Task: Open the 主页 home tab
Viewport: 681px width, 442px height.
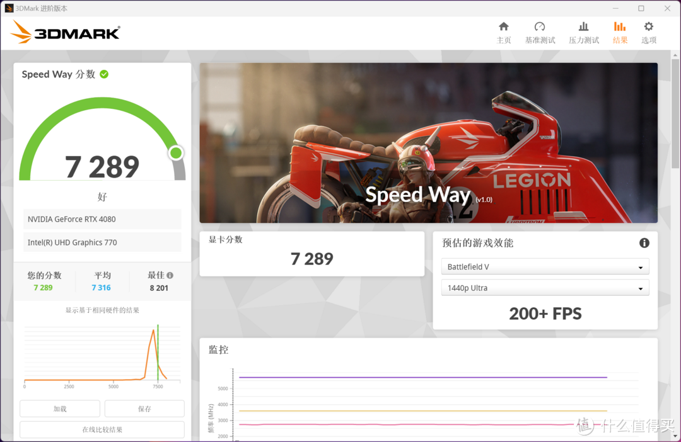Action: 504,33
